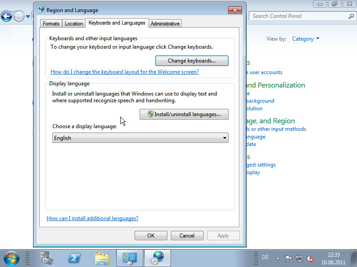Viewport: 357px width, 267px height.
Task: Click the DE input language indicator
Action: (265, 257)
